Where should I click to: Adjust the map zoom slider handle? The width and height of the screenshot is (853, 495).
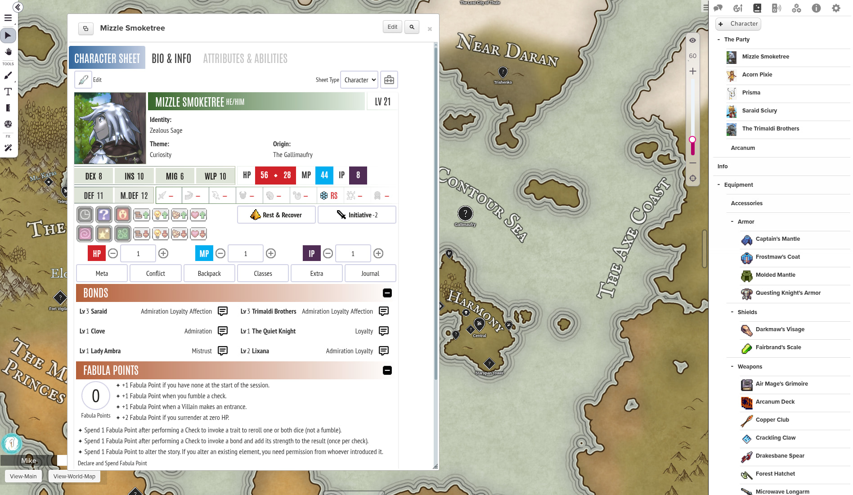(x=693, y=139)
